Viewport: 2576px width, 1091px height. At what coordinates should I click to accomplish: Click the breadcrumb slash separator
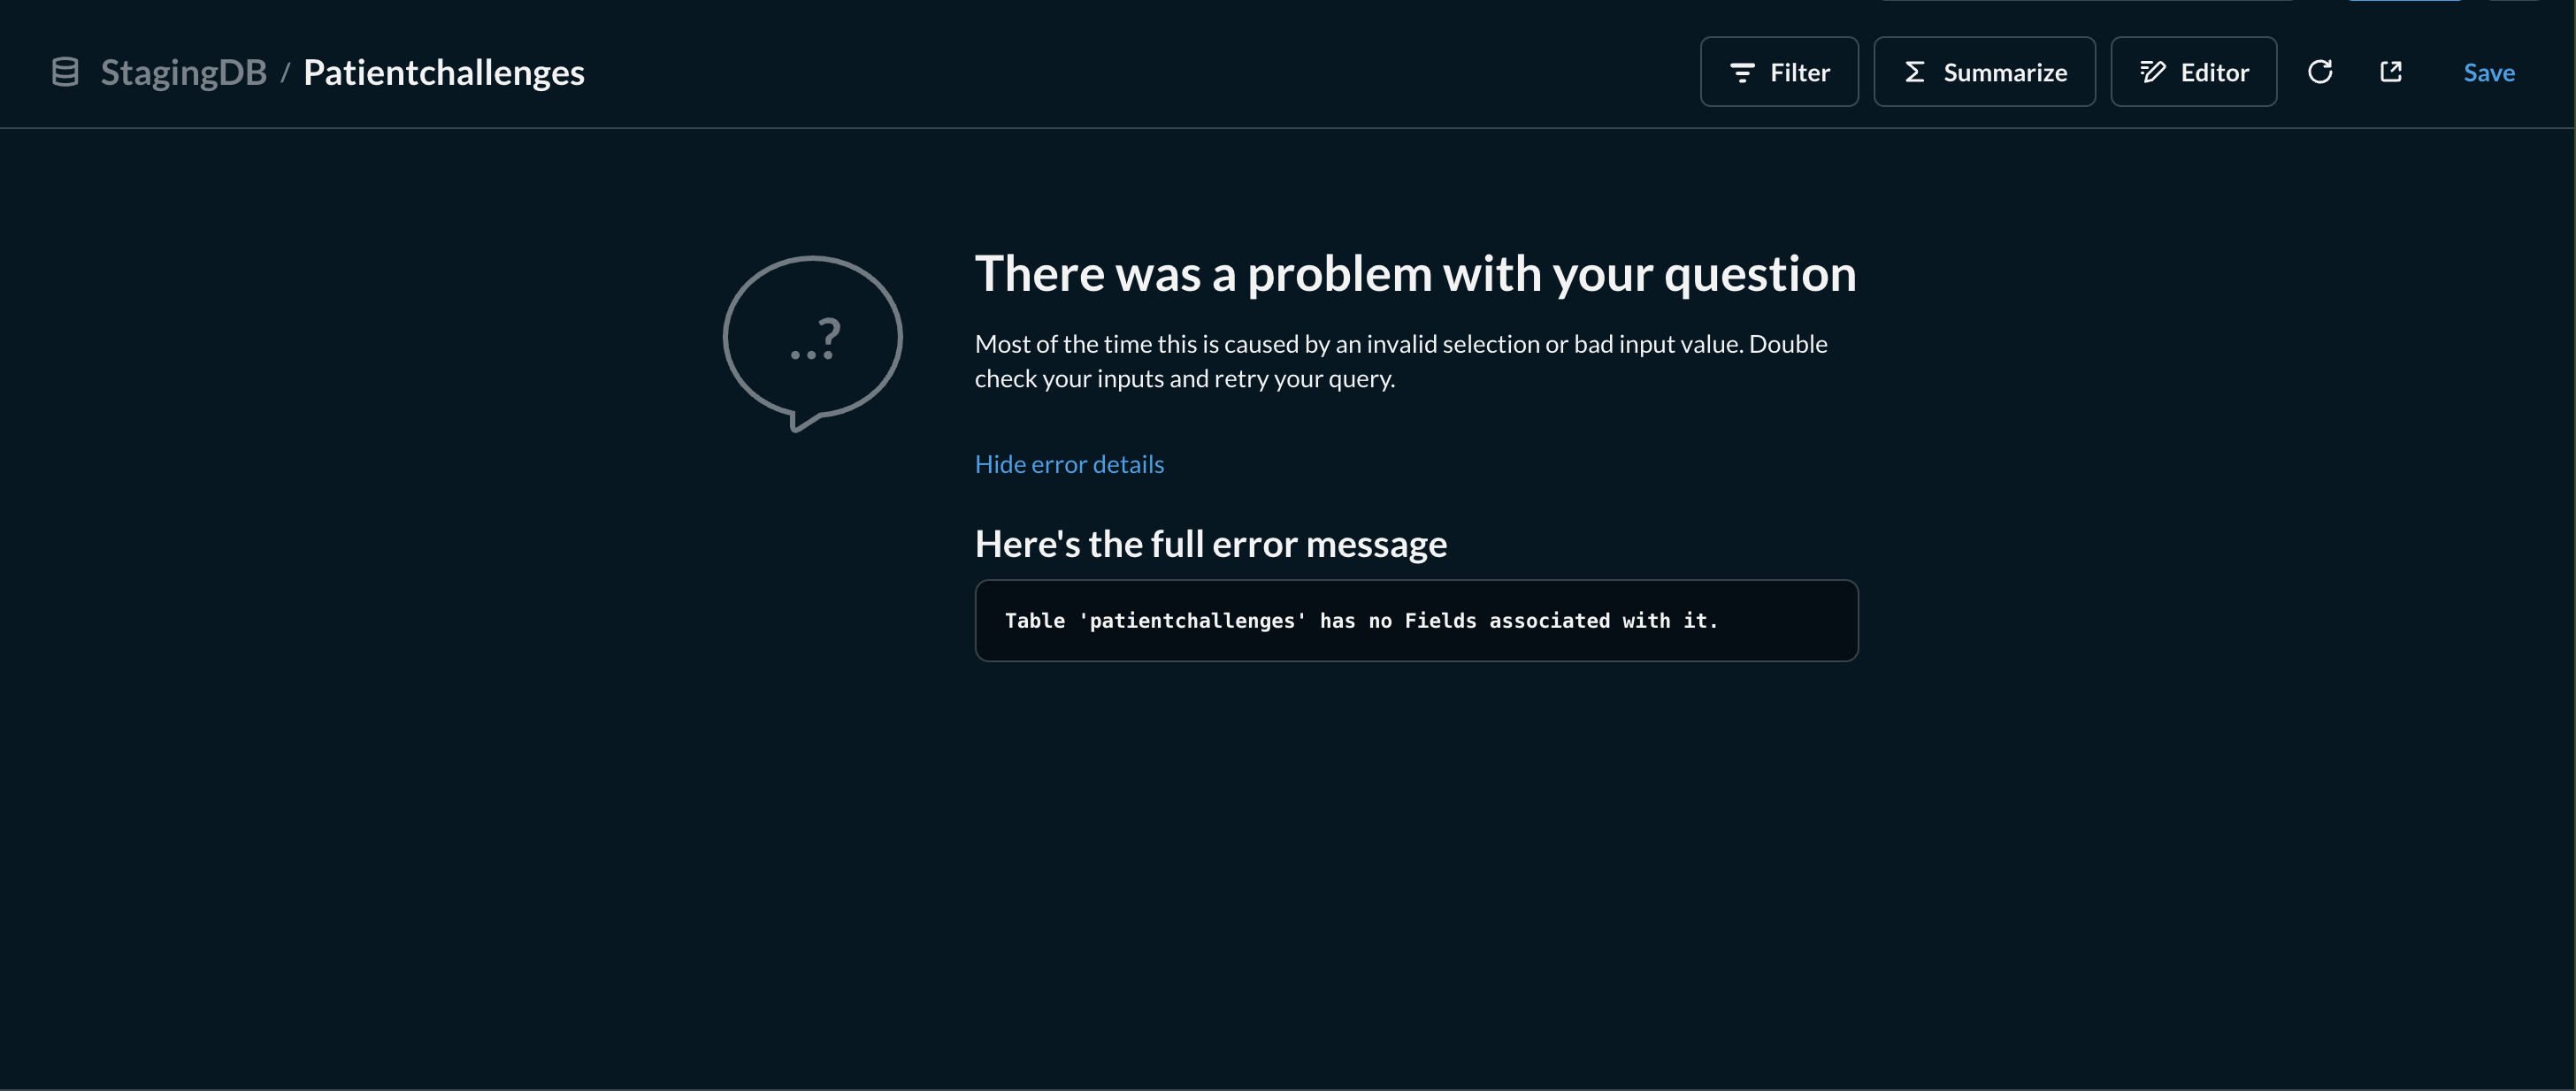(285, 72)
